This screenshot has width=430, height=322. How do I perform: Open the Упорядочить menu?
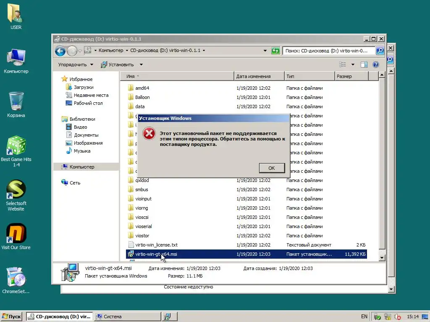click(x=76, y=65)
